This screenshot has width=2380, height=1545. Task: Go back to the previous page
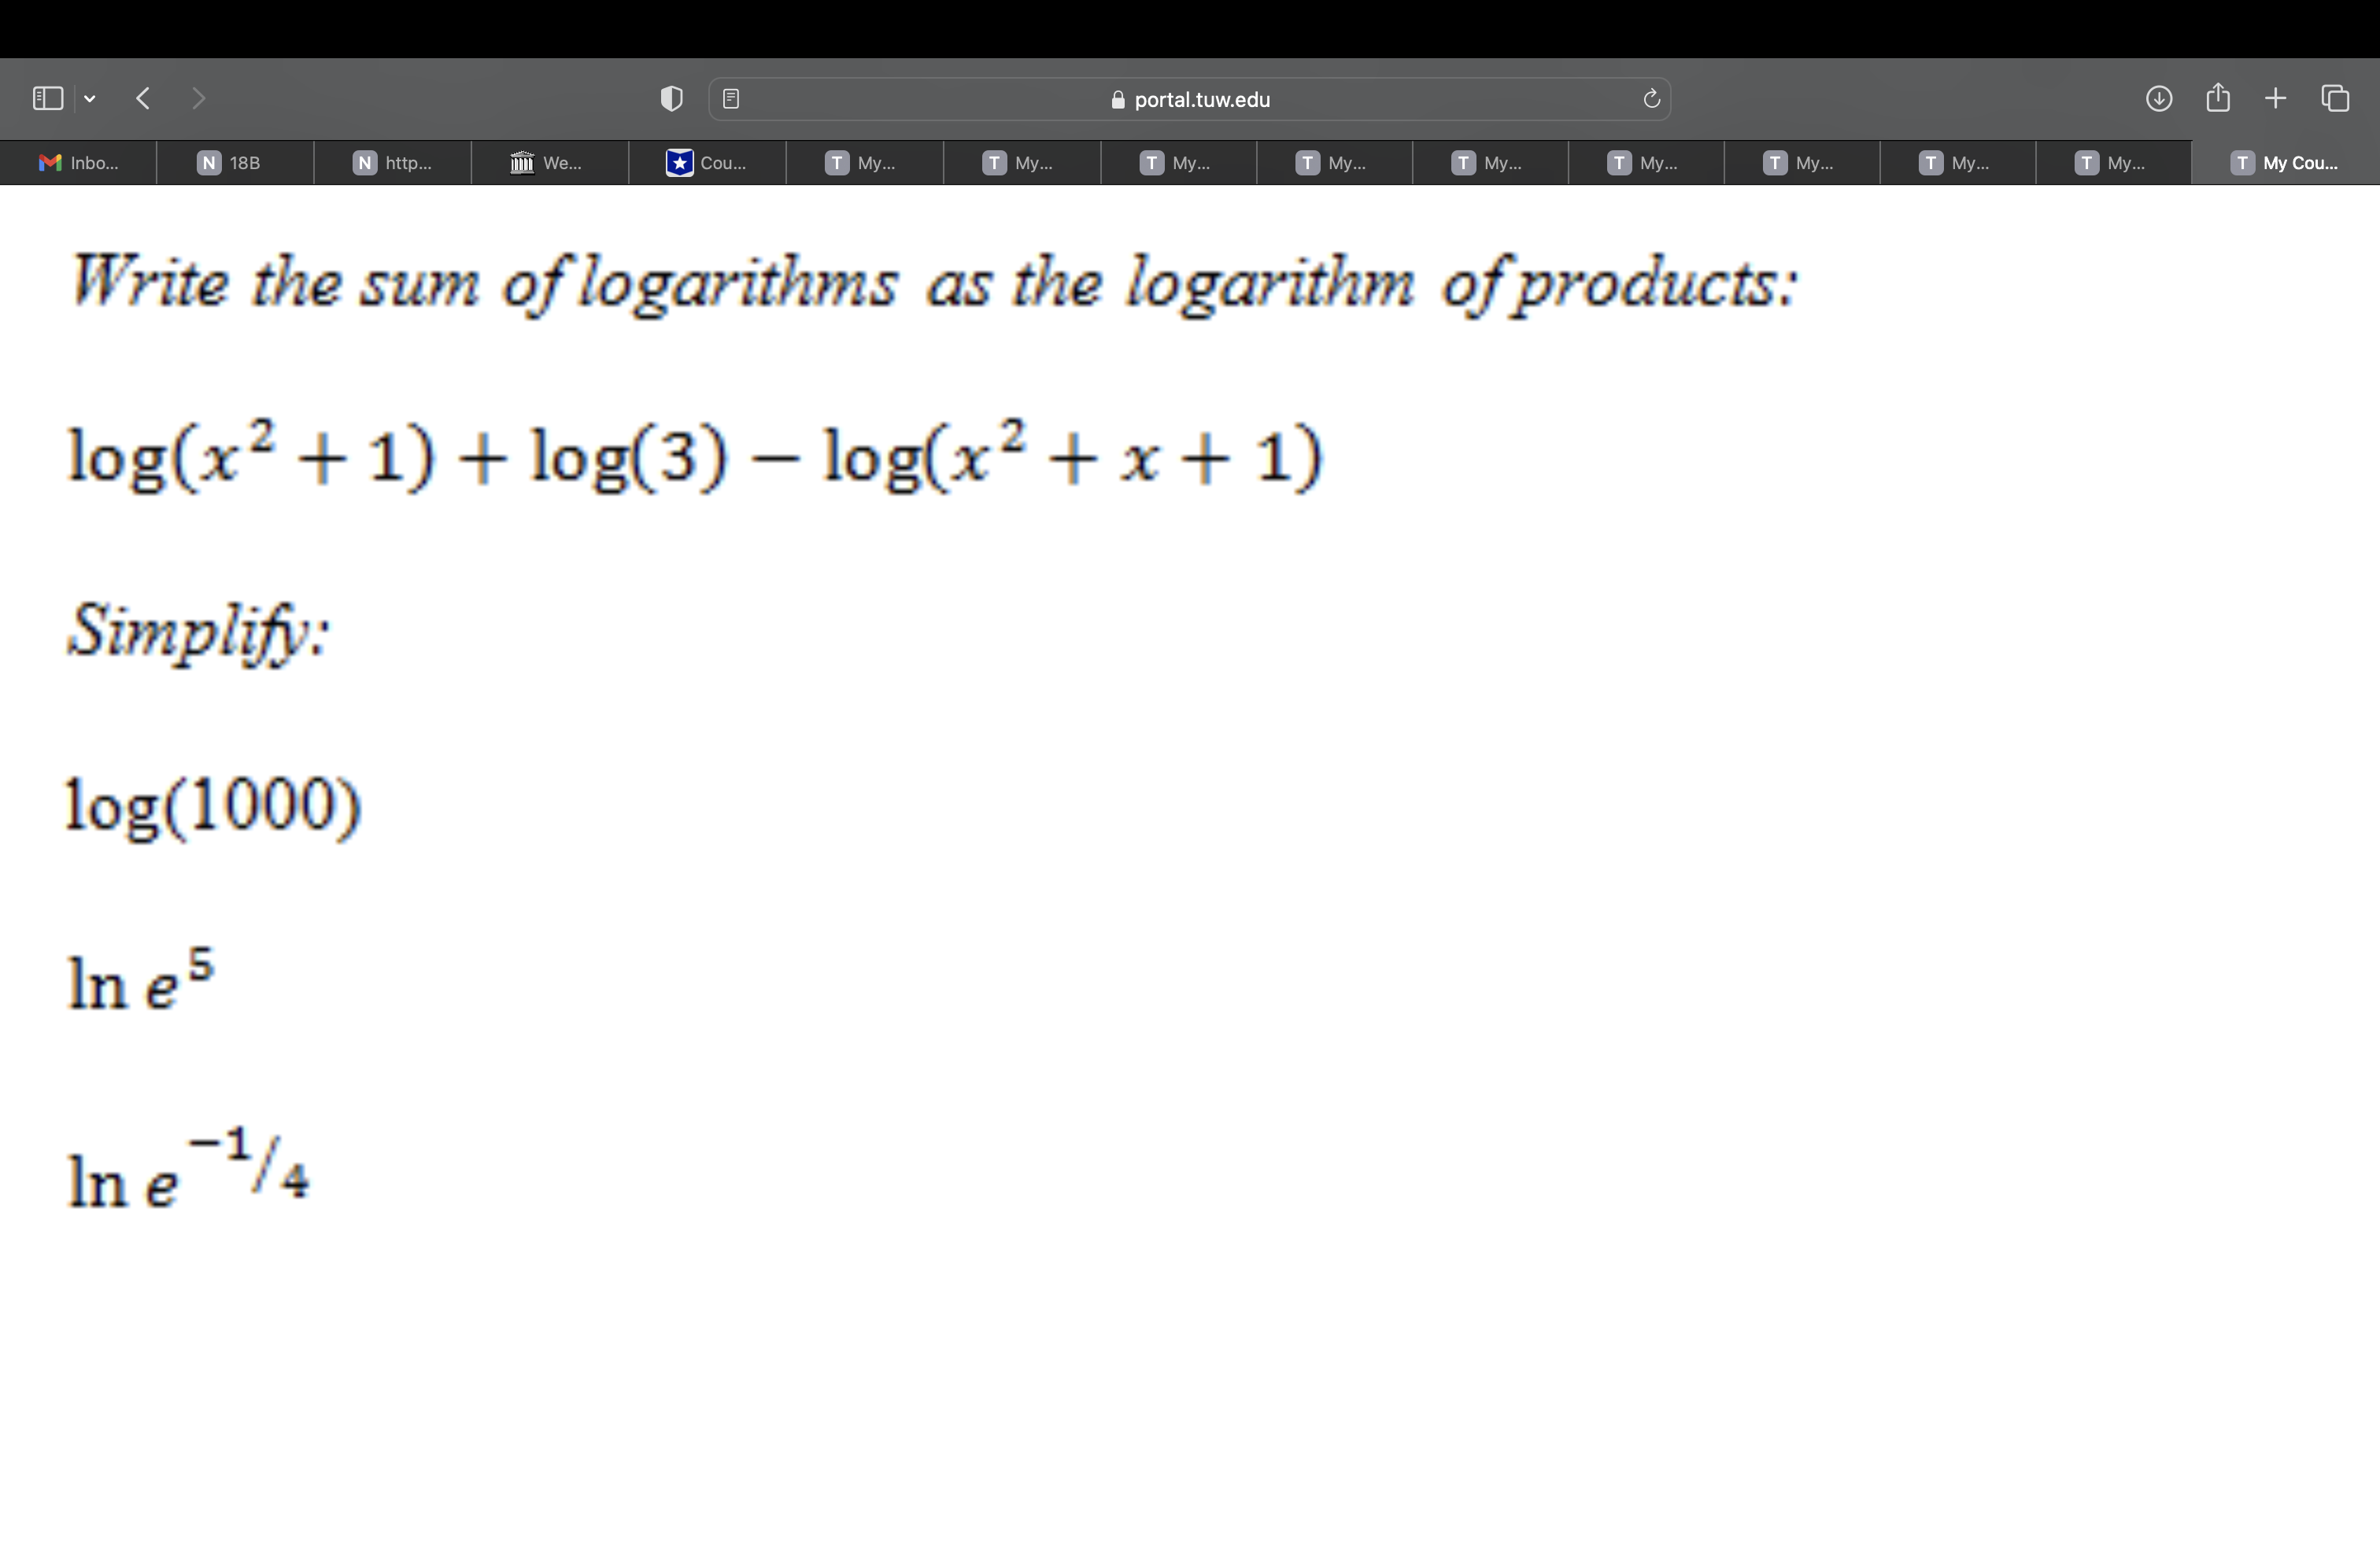(x=142, y=98)
